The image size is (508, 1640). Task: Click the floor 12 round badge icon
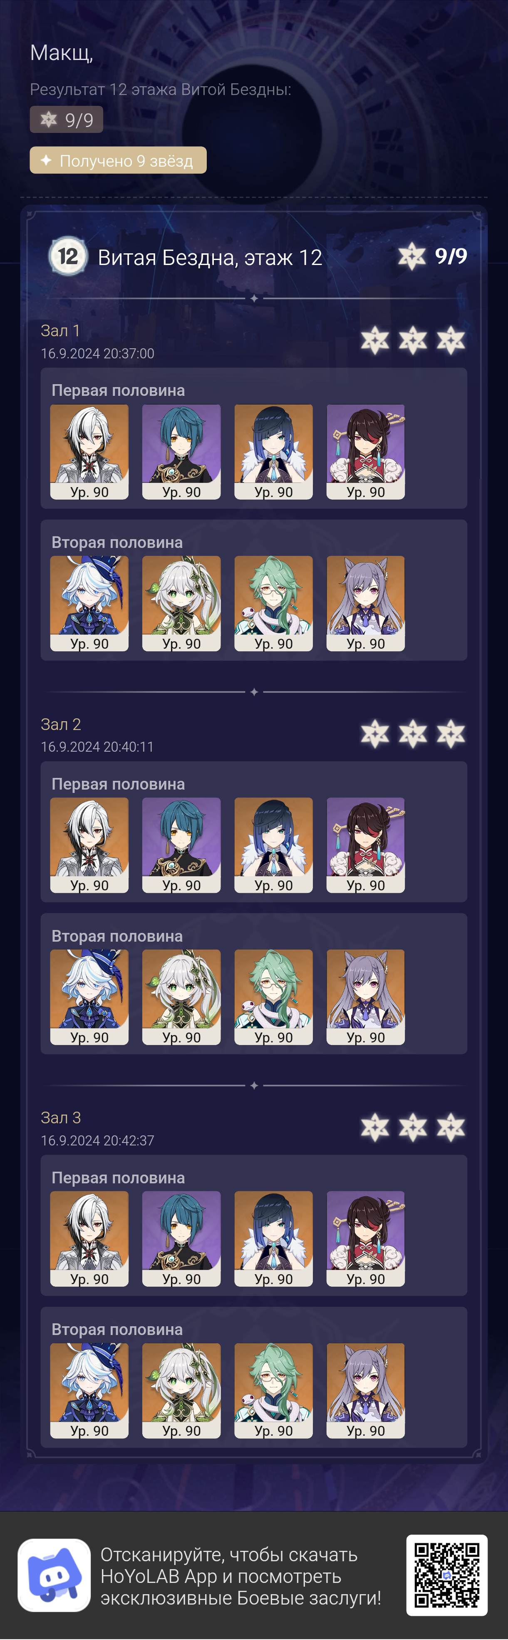coord(68,257)
